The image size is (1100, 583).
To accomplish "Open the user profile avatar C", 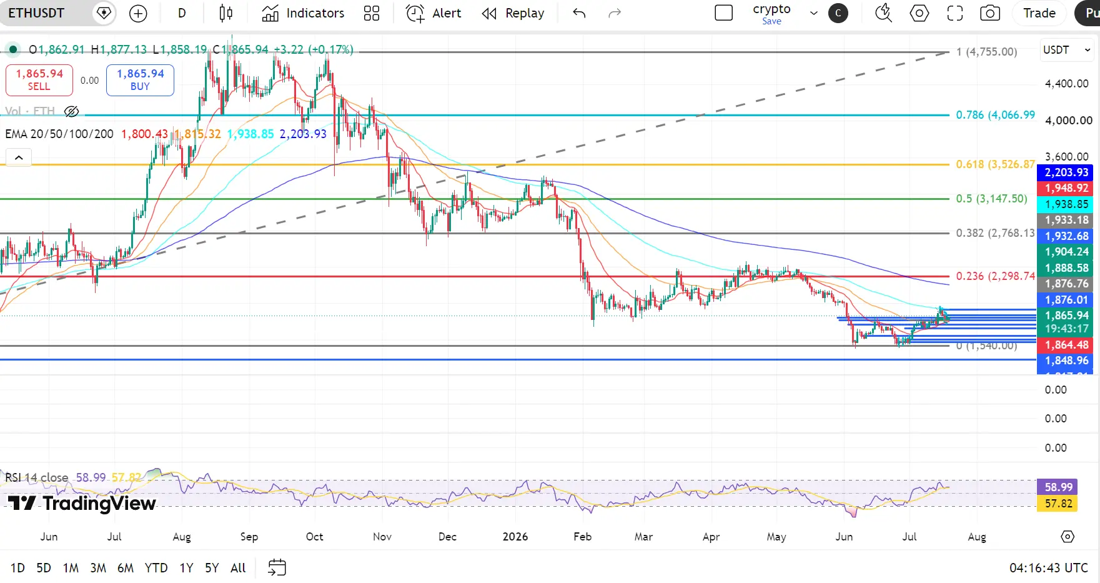I will pyautogui.click(x=838, y=13).
